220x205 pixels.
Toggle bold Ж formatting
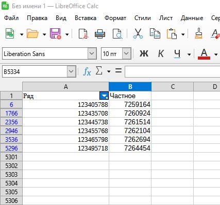(144, 53)
